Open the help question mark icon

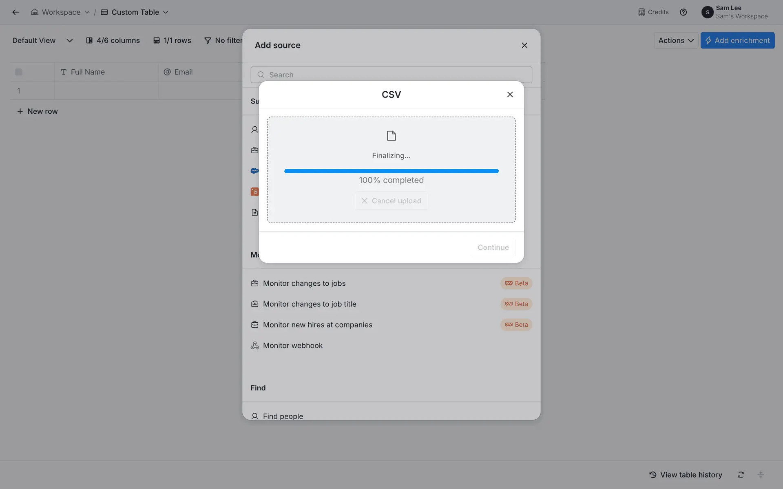(683, 12)
